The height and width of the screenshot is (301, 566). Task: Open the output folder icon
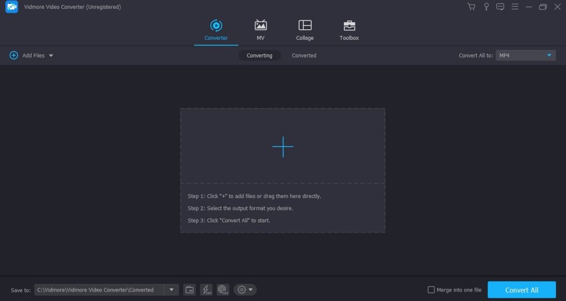click(x=190, y=290)
